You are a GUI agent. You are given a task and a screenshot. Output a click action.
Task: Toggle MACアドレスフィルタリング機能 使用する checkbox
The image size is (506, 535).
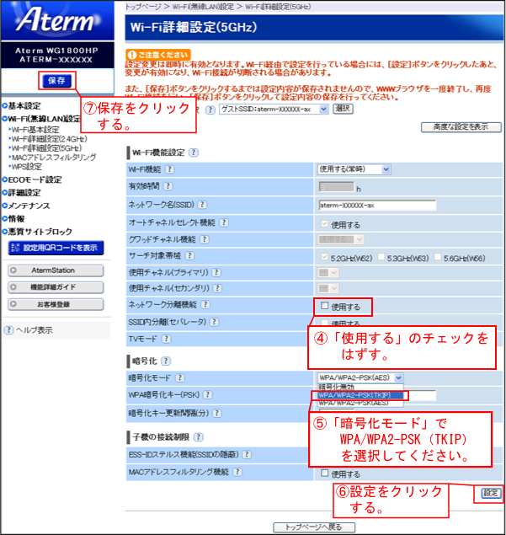324,475
